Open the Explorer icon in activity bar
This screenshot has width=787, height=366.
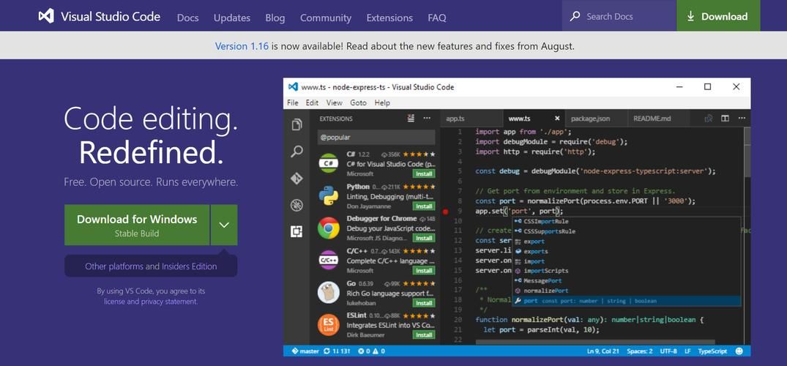[x=296, y=124]
